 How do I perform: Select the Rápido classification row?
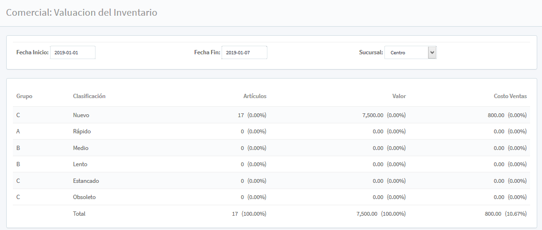click(x=82, y=131)
